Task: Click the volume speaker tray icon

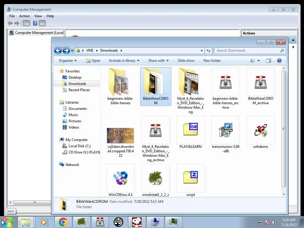Action: click(x=274, y=222)
